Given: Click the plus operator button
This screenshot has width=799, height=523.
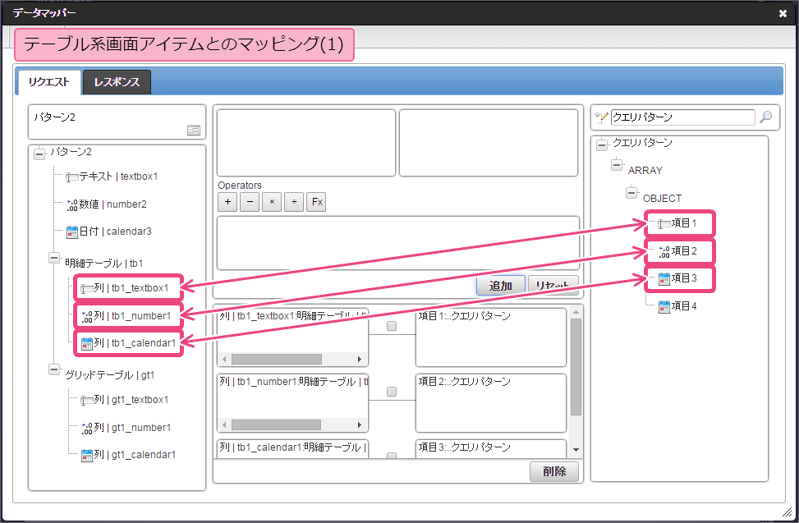Looking at the screenshot, I should (x=227, y=202).
